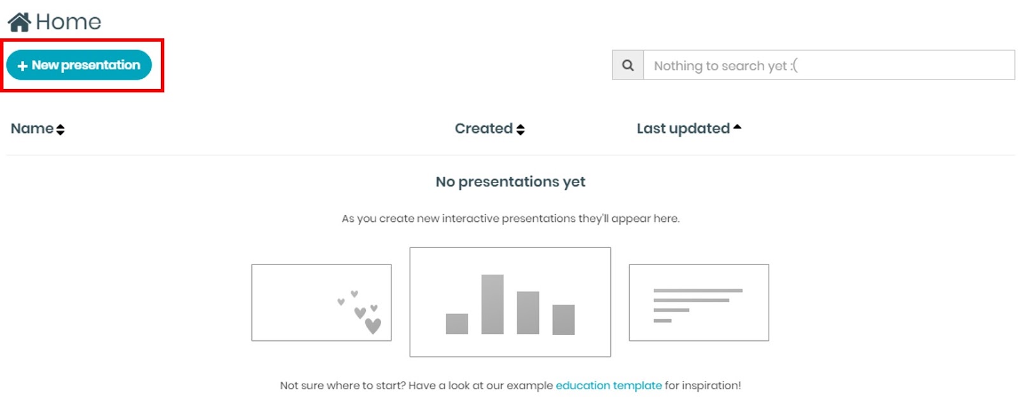
Task: Click the Home house icon
Action: click(x=19, y=22)
